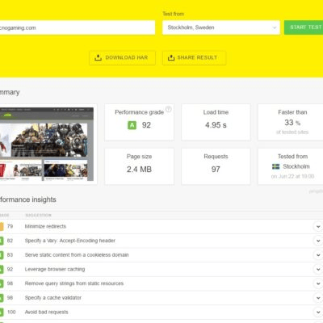Expand the Minimize redirects insight
The height and width of the screenshot is (323, 323).
click(x=318, y=227)
